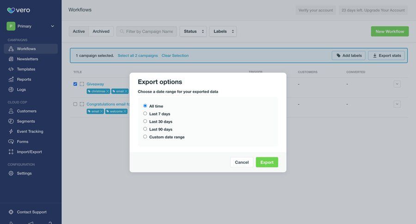The width and height of the screenshot is (416, 224).
Task: Open Event Tracking lightning icon
Action: coord(11,131)
